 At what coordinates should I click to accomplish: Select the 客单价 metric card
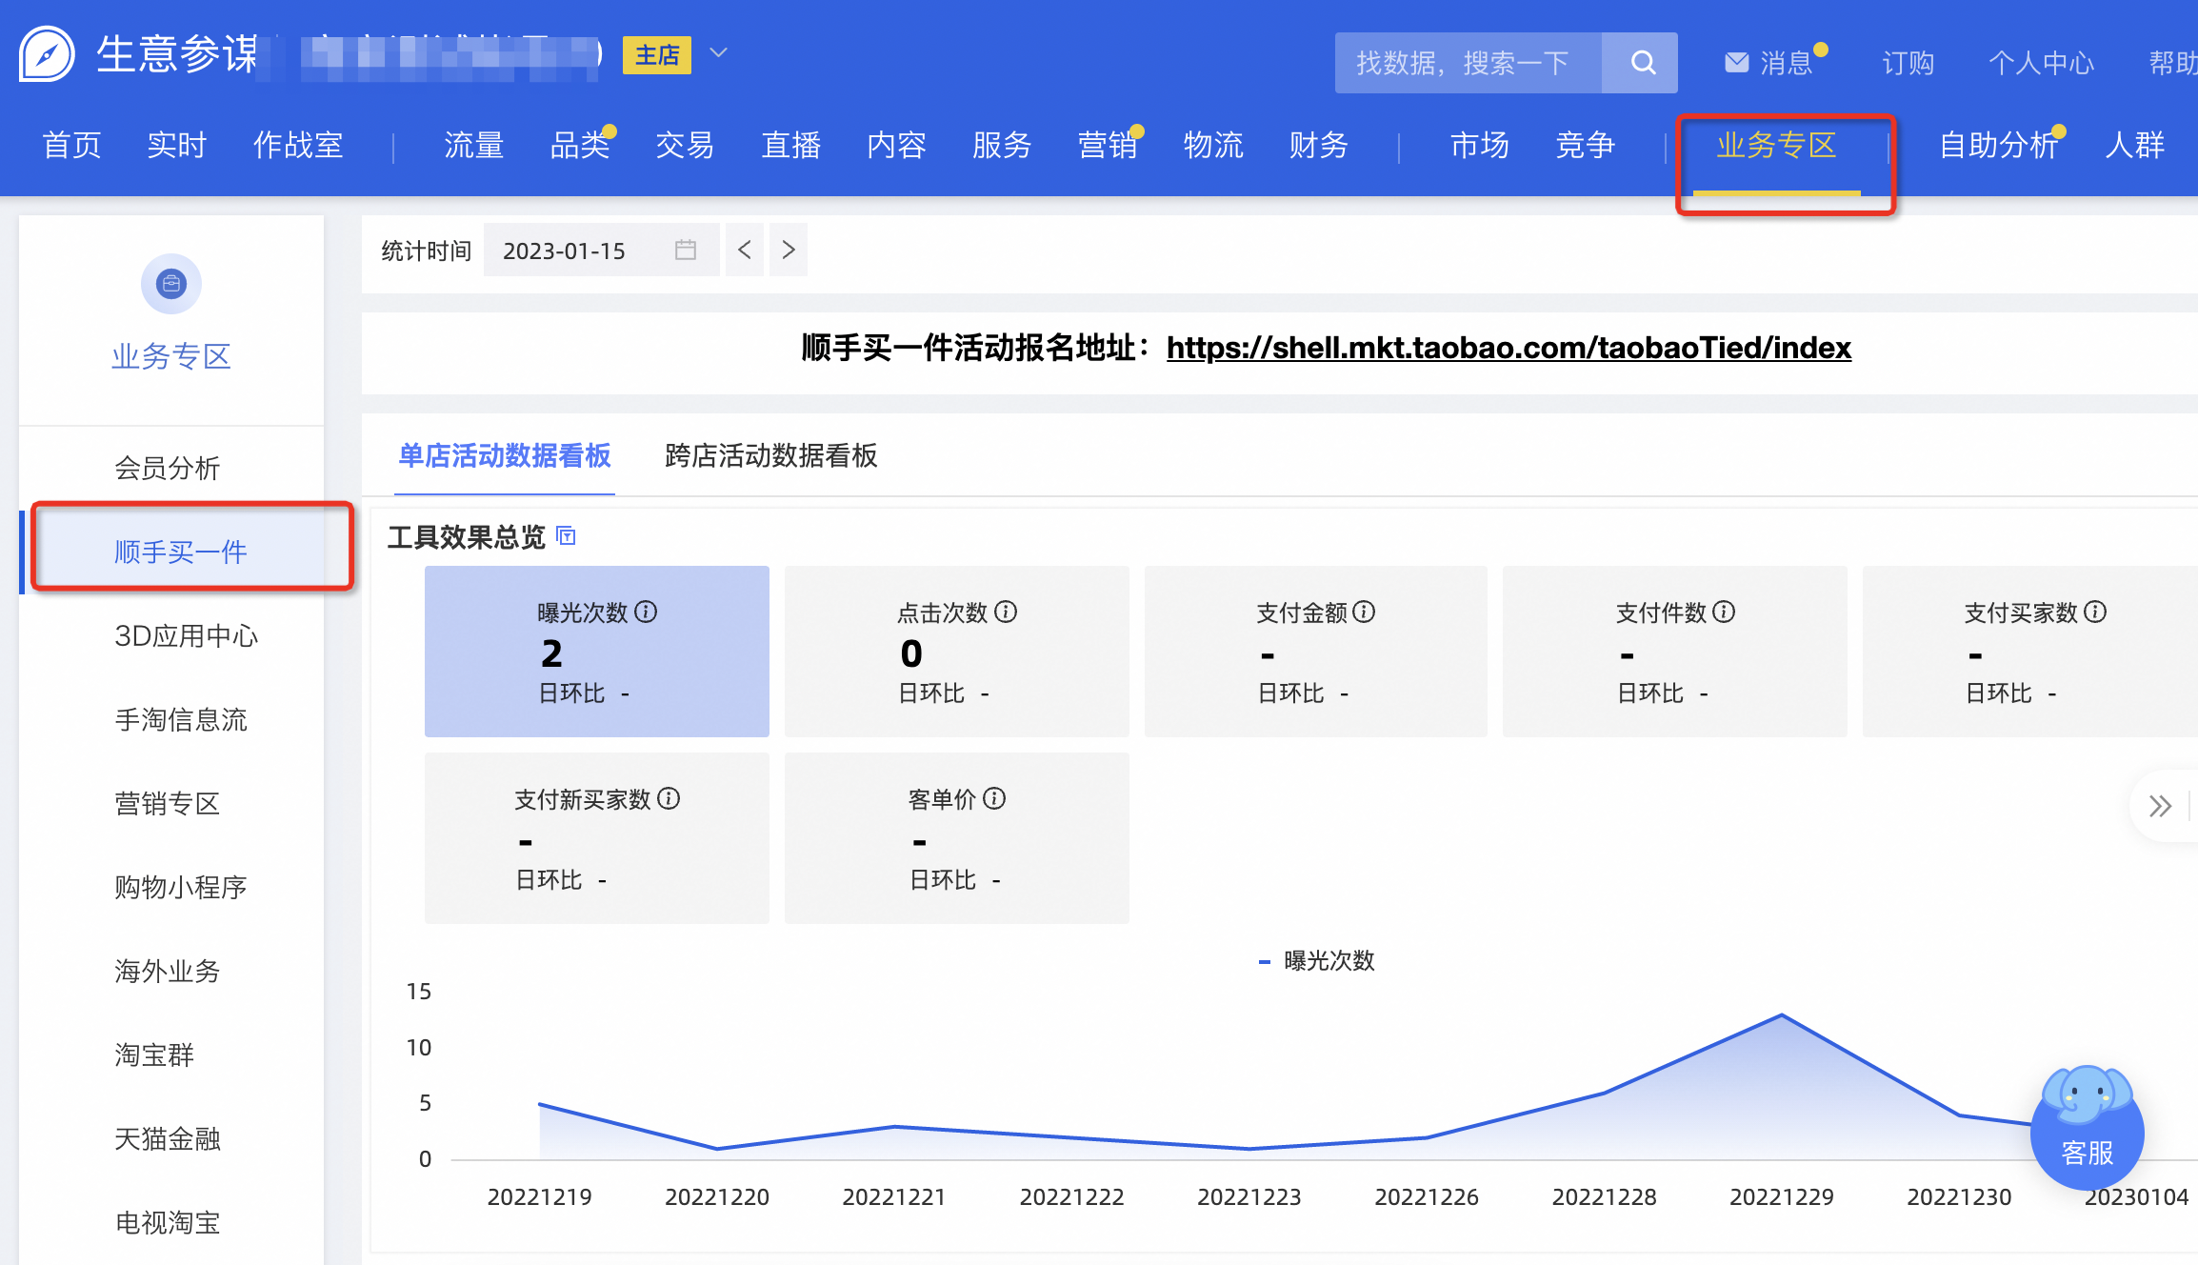[x=957, y=838]
